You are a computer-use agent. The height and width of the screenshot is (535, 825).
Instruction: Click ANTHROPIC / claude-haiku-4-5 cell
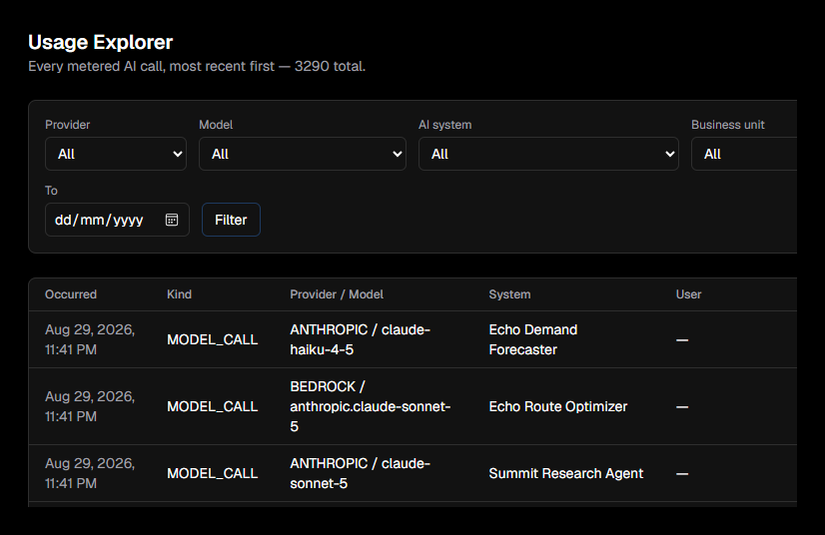click(360, 339)
